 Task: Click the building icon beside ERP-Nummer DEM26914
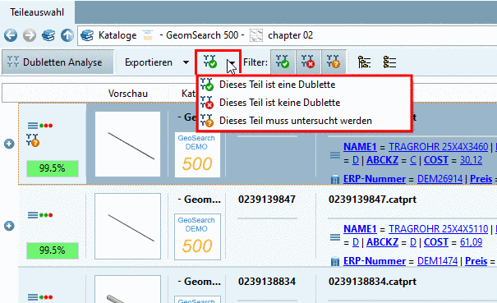[335, 179]
